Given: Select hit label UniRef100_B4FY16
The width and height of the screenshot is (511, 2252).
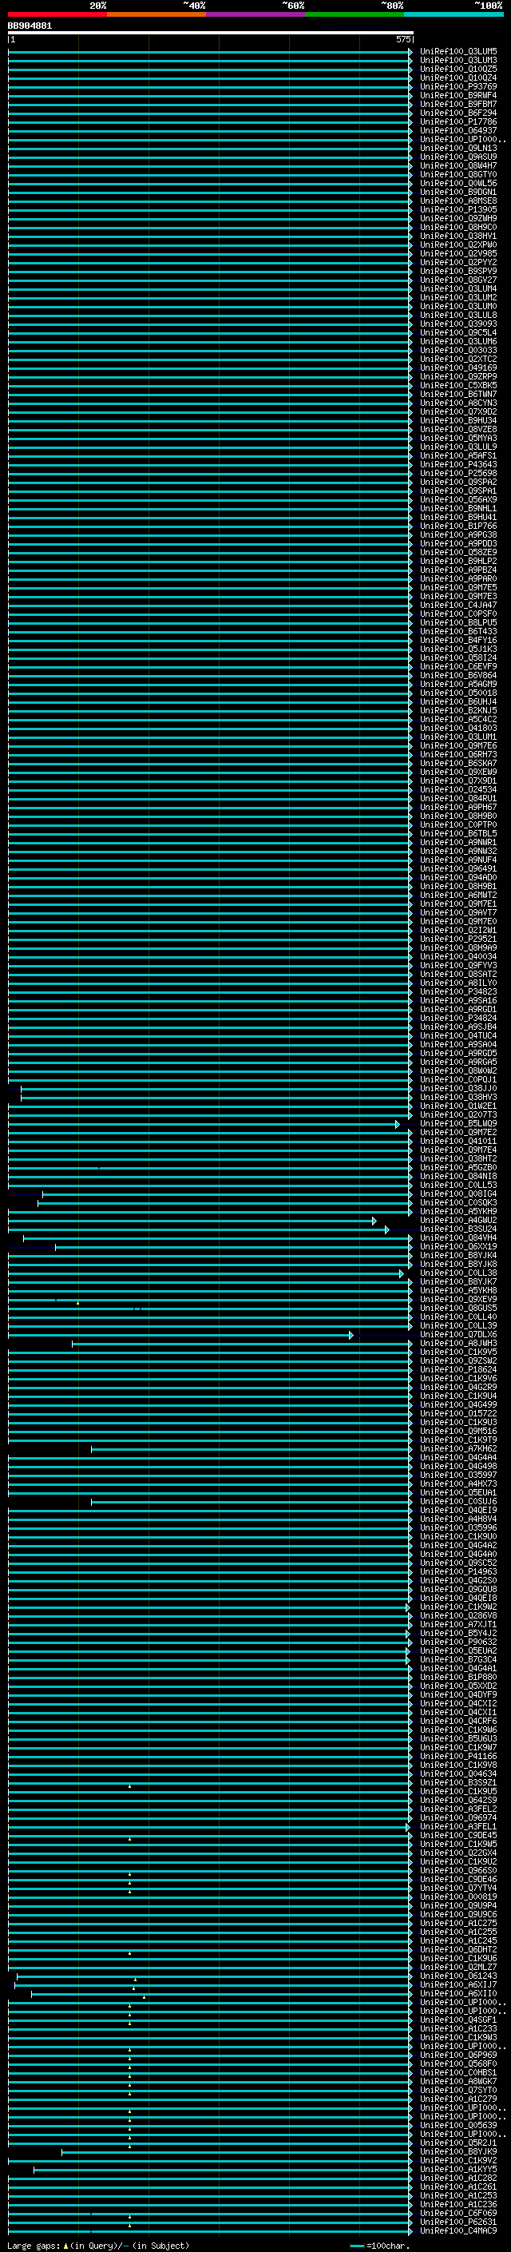Looking at the screenshot, I should click(458, 640).
